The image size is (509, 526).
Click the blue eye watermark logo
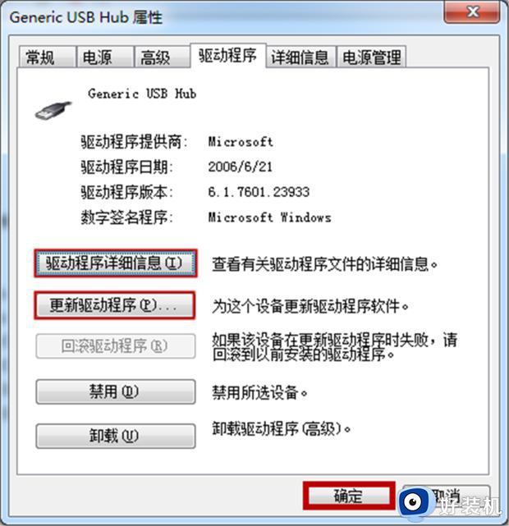click(x=414, y=502)
